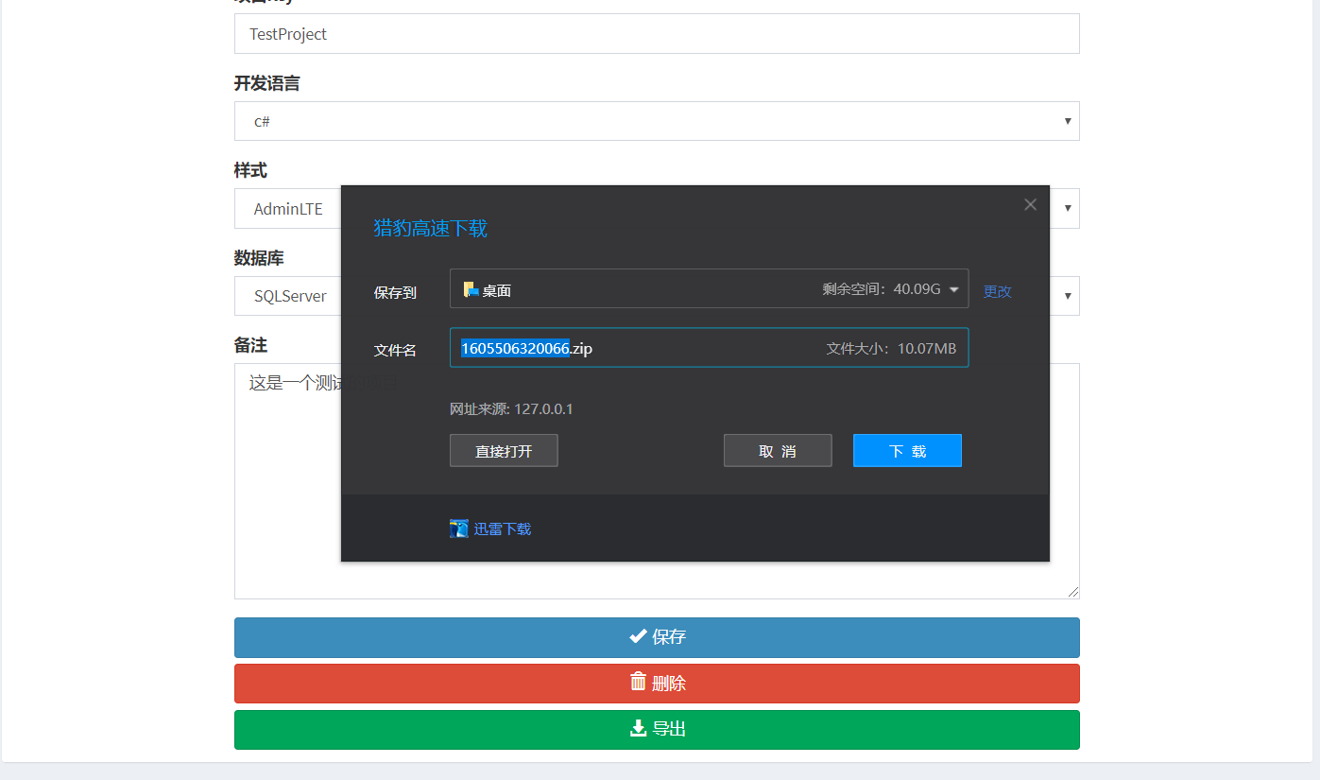The height and width of the screenshot is (780, 1320).
Task: Click the red 删除 button
Action: point(657,684)
